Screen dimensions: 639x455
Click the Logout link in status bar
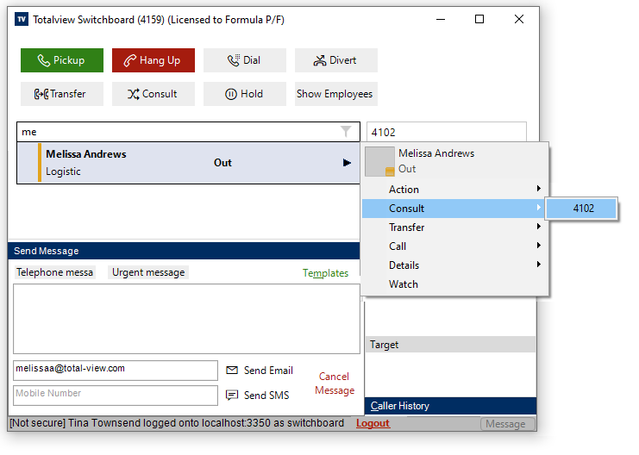373,424
